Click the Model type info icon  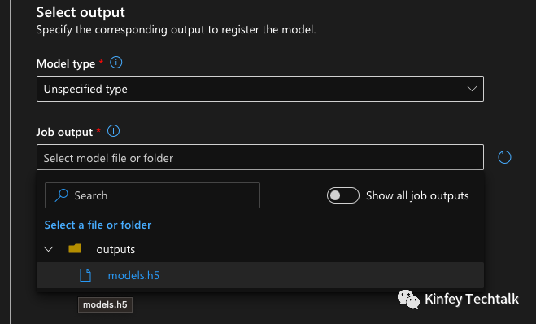pyautogui.click(x=115, y=63)
